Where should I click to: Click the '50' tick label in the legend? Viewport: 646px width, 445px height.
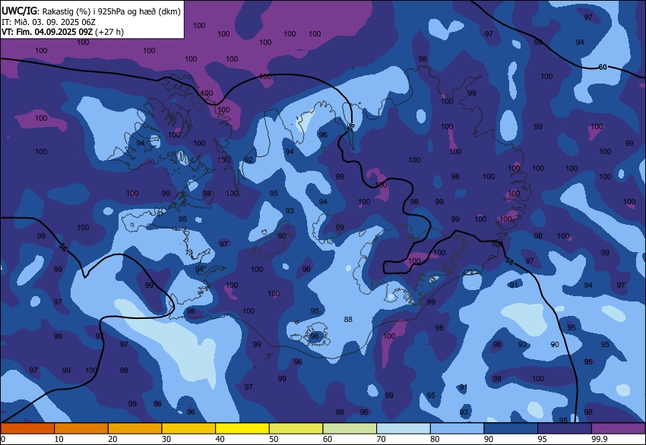[x=274, y=439]
